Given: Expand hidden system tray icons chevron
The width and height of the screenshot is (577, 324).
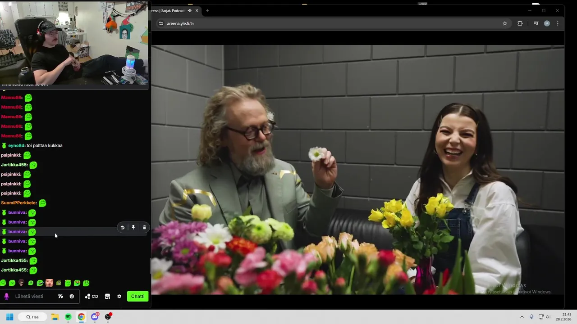Looking at the screenshot, I should tap(522, 317).
